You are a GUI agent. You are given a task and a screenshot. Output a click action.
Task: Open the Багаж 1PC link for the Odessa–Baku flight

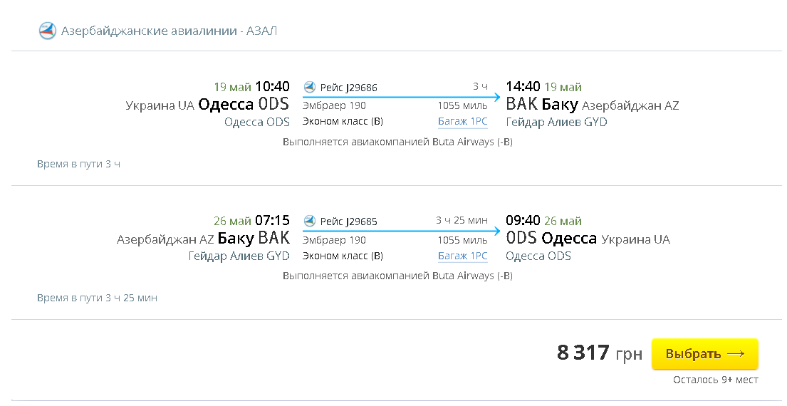tap(462, 122)
